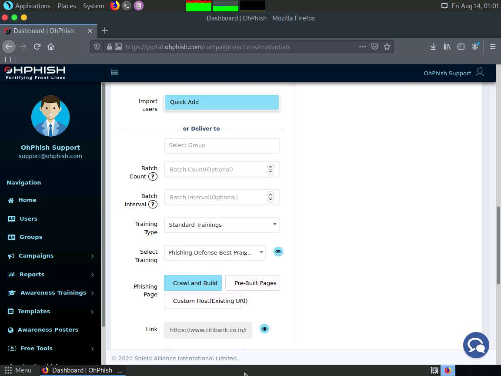
Task: Clear the selected Phishing Defense training
Action: (x=245, y=254)
